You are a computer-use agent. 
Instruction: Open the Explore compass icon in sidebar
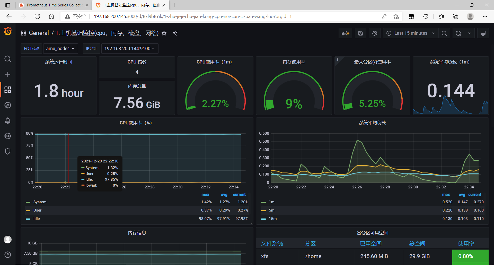click(x=8, y=105)
